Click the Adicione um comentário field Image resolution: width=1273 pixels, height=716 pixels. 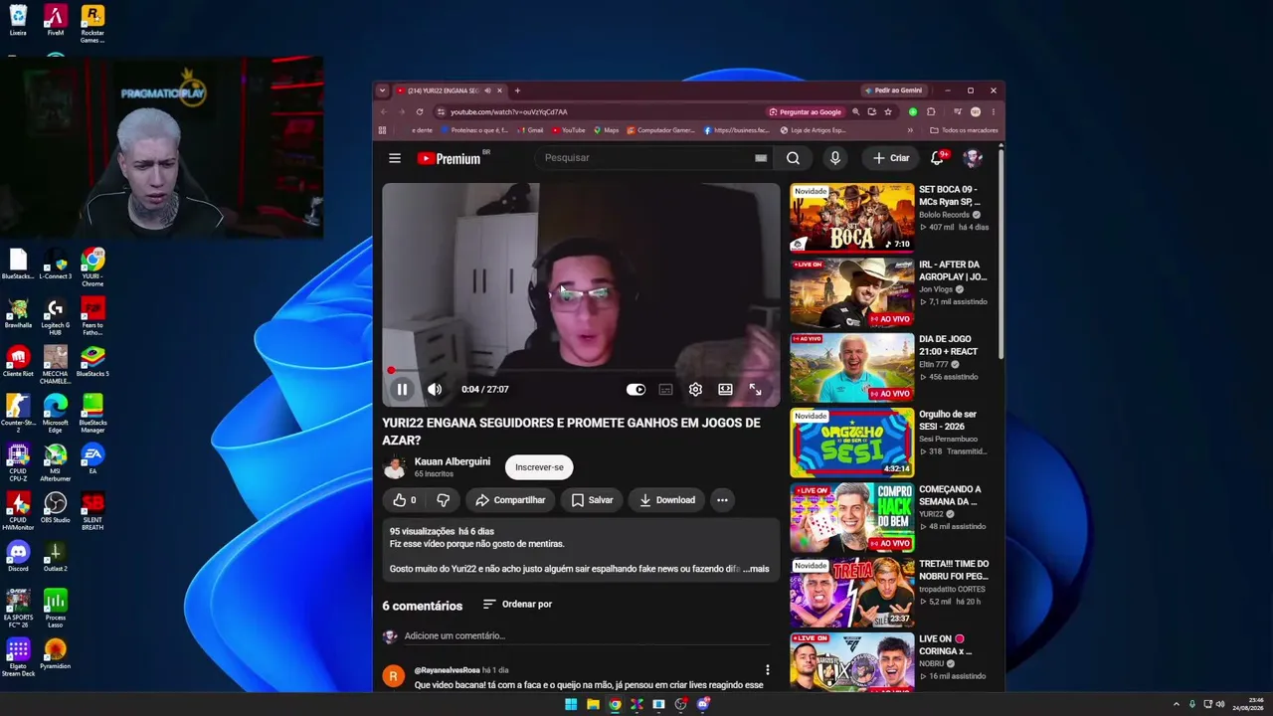(x=587, y=635)
